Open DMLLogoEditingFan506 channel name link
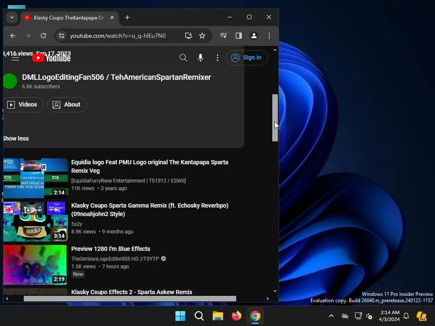Screen dimensions: 435x326 click(116, 77)
